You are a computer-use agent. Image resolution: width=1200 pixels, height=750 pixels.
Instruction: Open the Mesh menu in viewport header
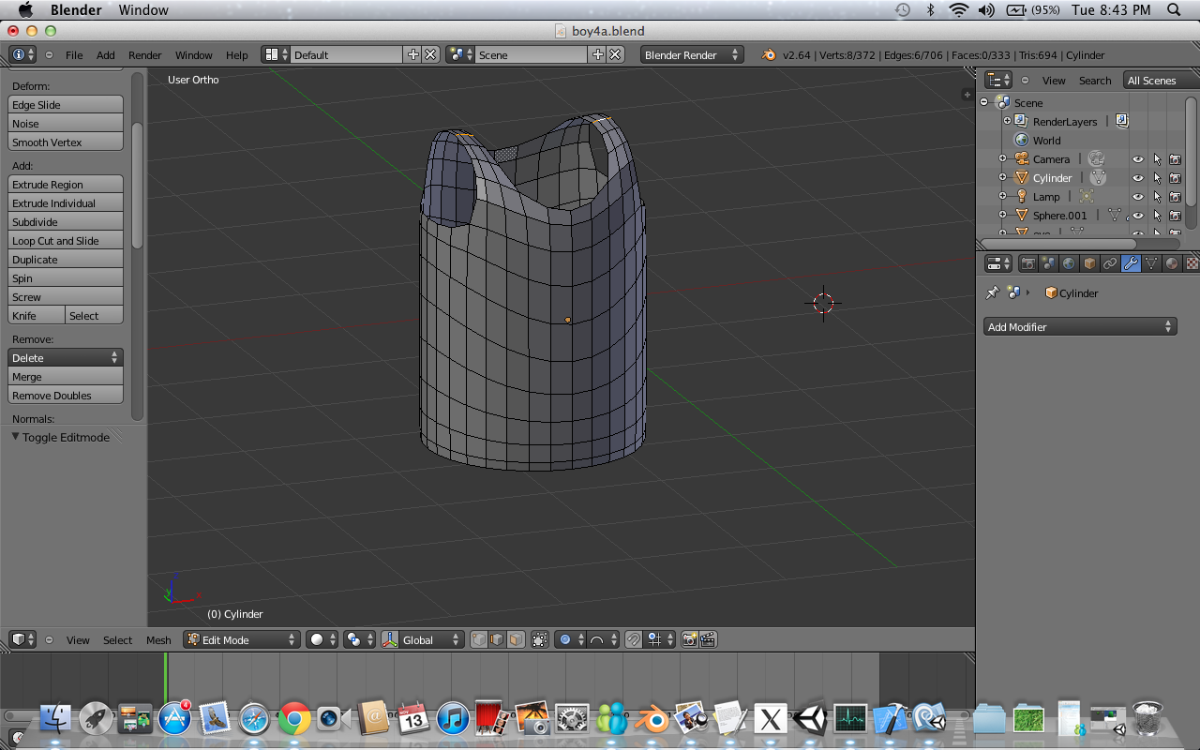(x=158, y=640)
